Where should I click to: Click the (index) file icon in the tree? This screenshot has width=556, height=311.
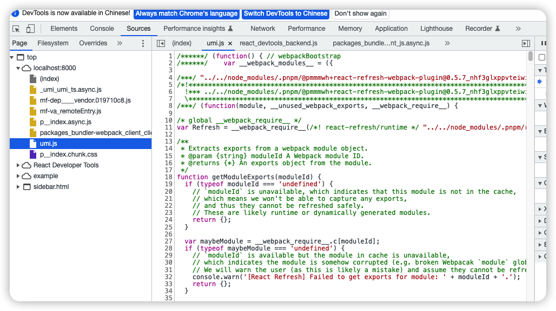click(x=33, y=79)
